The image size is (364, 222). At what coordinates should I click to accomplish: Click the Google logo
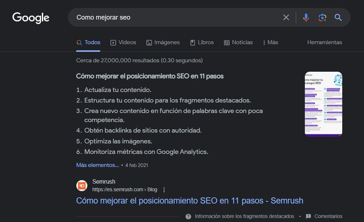pos(30,18)
